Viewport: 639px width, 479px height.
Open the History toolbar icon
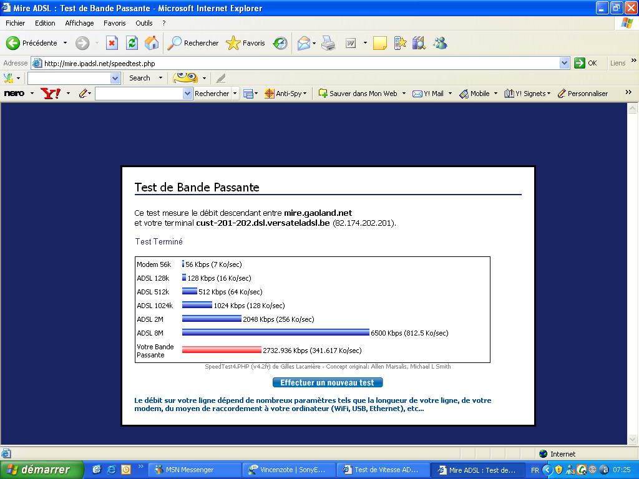(x=281, y=43)
